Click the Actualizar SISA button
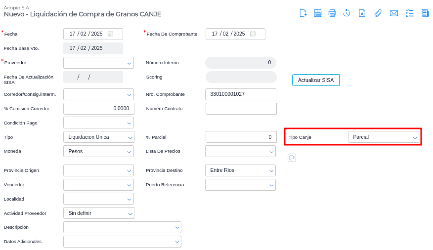This screenshot has width=433, height=250. 315,80
